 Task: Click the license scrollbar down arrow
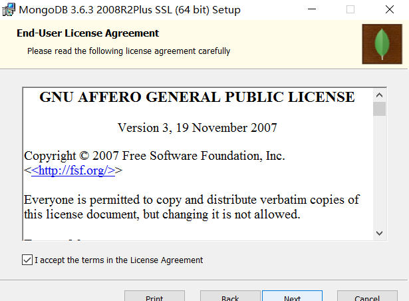(x=379, y=233)
